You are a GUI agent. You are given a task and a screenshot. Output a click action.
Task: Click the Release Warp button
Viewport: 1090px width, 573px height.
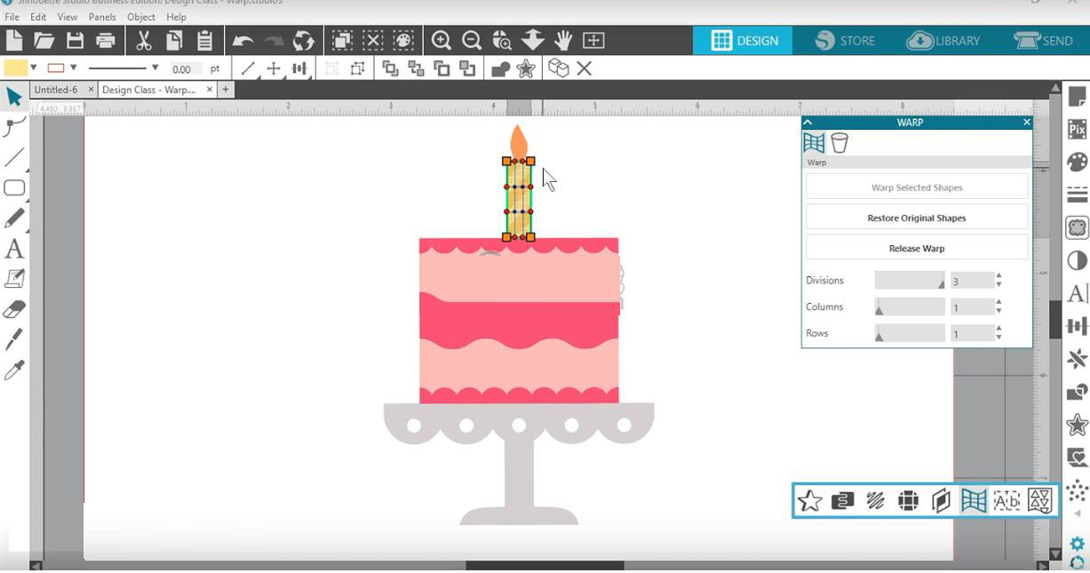tap(917, 248)
